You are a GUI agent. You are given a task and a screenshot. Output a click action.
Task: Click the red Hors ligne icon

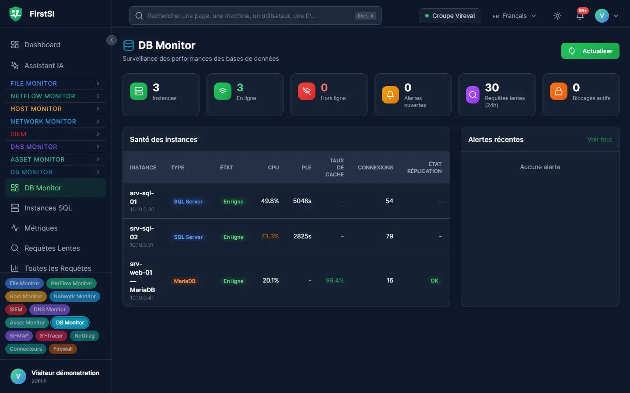(307, 91)
